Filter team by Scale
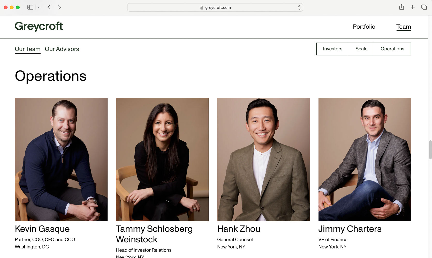Viewport: 432px width, 258px height. click(x=361, y=49)
